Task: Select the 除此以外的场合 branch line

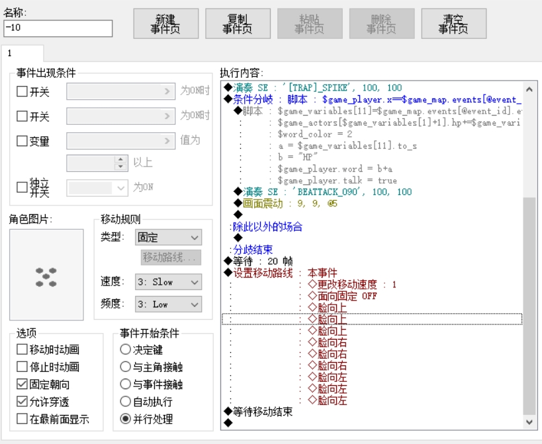Action: pyautogui.click(x=372, y=227)
